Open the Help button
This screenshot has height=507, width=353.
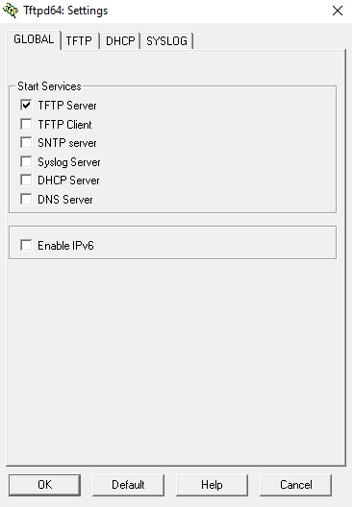coord(212,485)
